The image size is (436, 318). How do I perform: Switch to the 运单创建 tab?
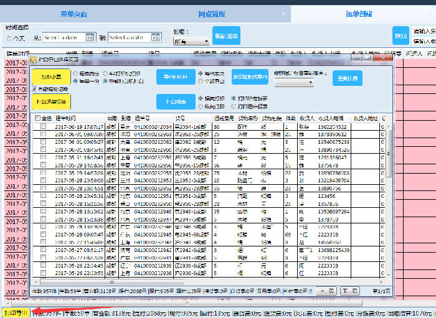tap(363, 13)
